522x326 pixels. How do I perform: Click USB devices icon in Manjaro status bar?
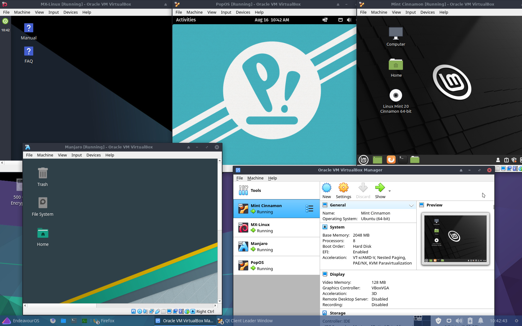(x=157, y=311)
